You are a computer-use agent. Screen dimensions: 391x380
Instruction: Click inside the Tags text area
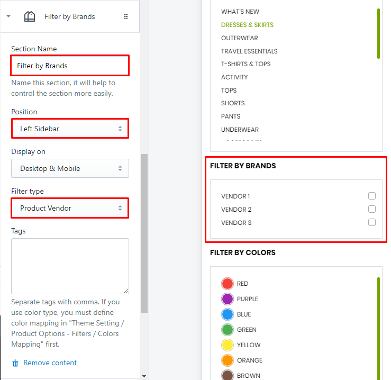pos(70,266)
